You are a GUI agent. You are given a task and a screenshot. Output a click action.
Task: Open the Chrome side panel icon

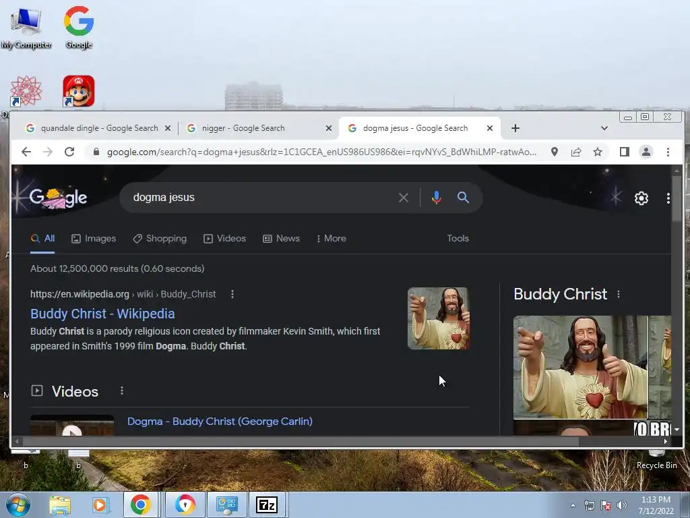[x=625, y=152]
